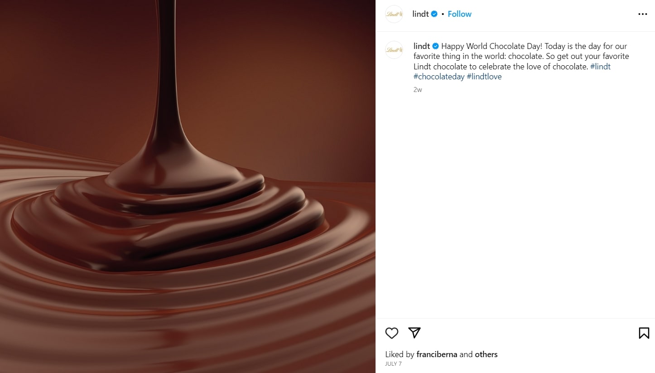Open the three-dot more options menu

(642, 14)
